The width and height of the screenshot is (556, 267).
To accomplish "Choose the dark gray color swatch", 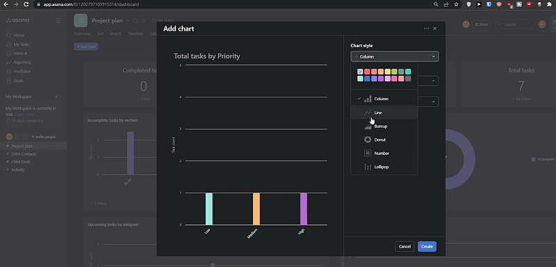I will [408, 79].
